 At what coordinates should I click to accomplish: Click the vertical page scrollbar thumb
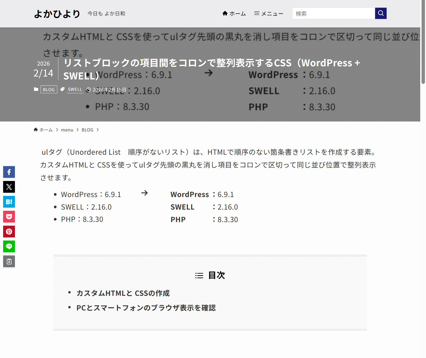(x=423, y=42)
